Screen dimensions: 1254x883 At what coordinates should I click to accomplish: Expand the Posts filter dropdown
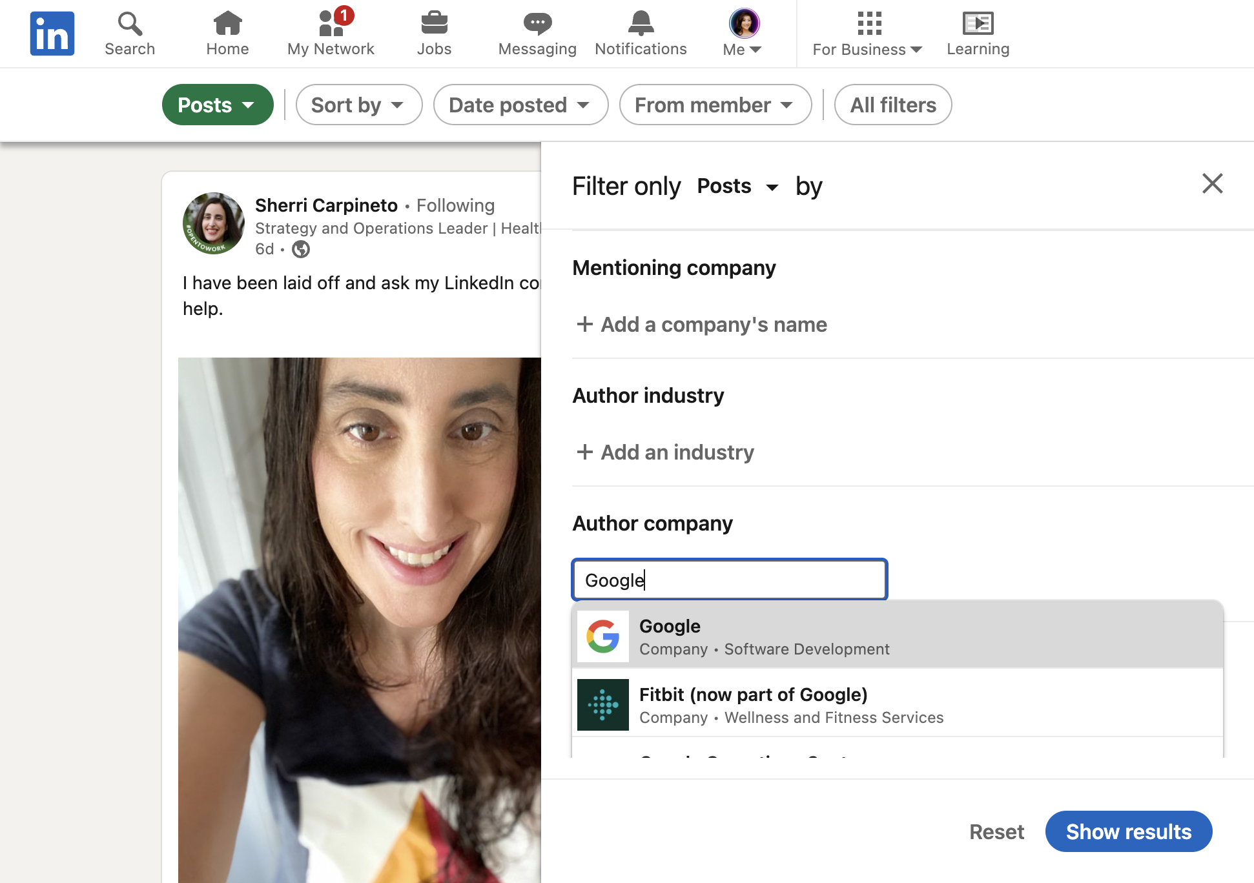click(218, 105)
